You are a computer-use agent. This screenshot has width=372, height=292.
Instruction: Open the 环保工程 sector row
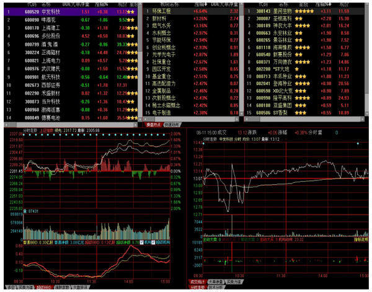pyautogui.click(x=192, y=11)
